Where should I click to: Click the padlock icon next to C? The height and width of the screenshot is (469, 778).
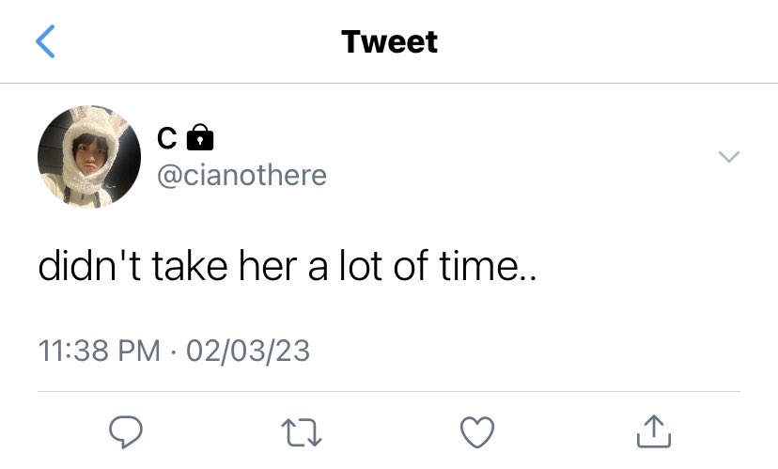[x=200, y=137]
